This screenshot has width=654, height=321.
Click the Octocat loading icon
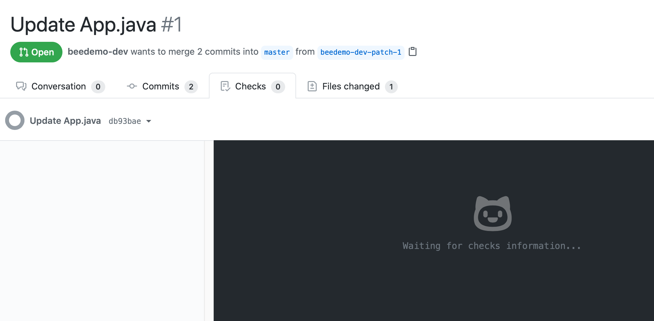tap(492, 214)
